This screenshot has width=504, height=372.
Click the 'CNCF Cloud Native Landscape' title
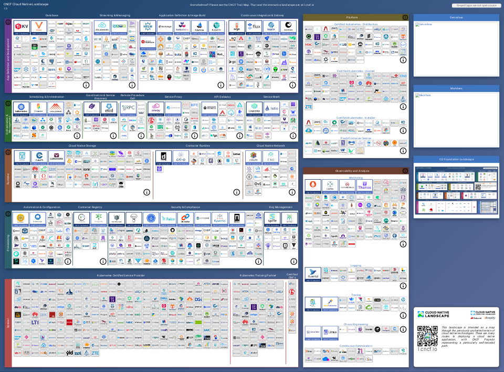pyautogui.click(x=26, y=4)
